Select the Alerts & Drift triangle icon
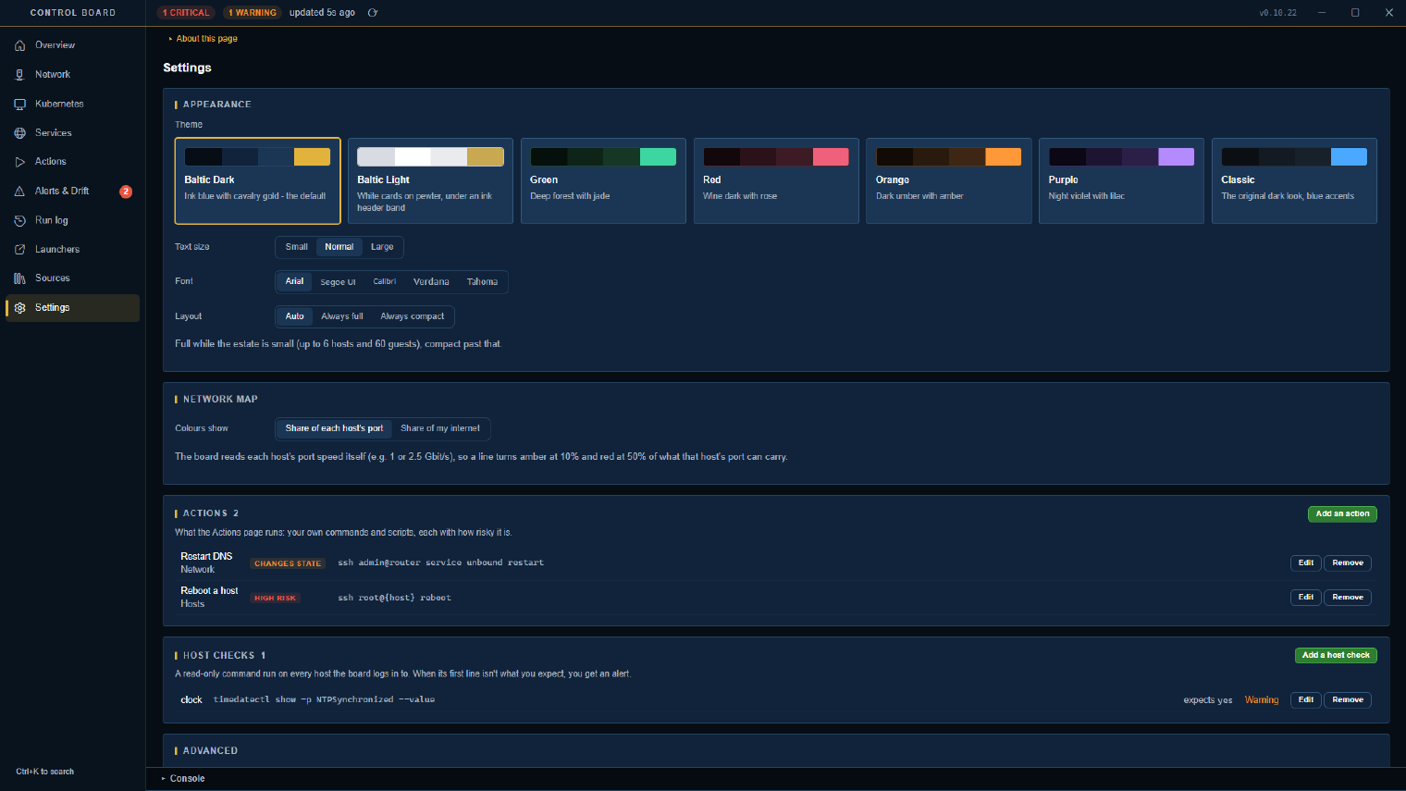Image resolution: width=1406 pixels, height=791 pixels. [x=19, y=192]
